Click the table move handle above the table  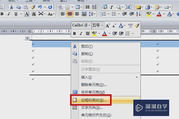pyautogui.click(x=27, y=38)
